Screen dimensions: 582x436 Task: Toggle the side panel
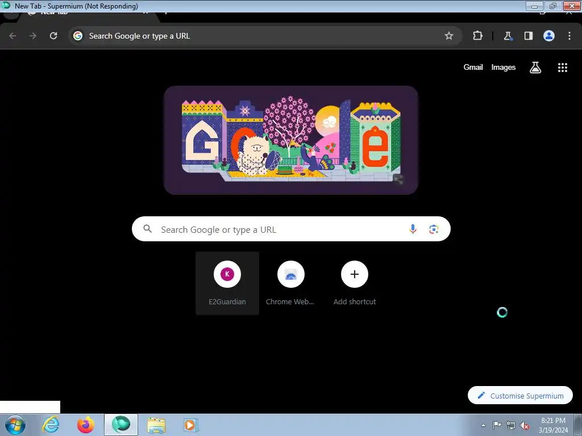(x=529, y=36)
